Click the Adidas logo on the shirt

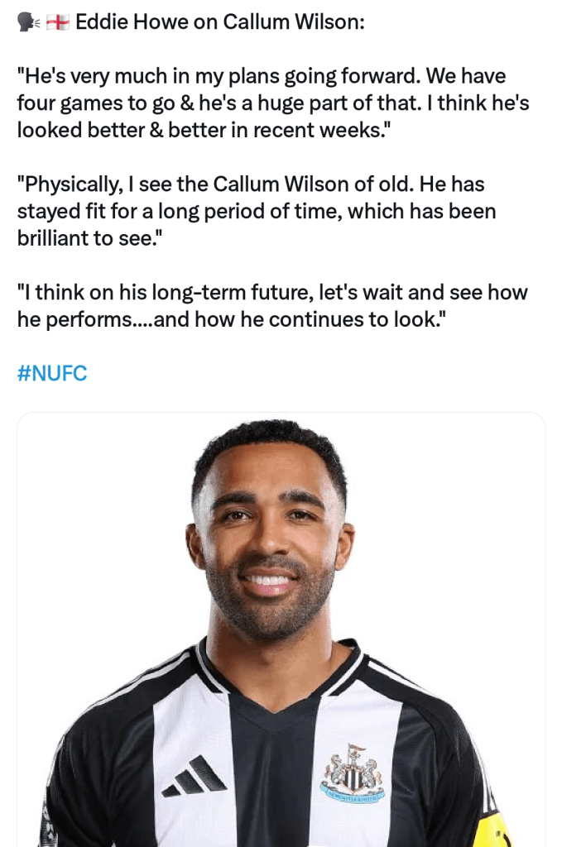point(194,776)
